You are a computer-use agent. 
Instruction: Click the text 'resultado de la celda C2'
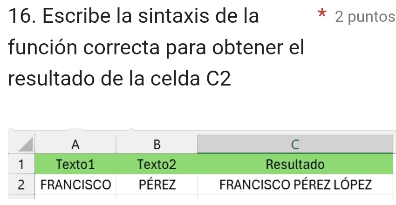pyautogui.click(x=119, y=79)
